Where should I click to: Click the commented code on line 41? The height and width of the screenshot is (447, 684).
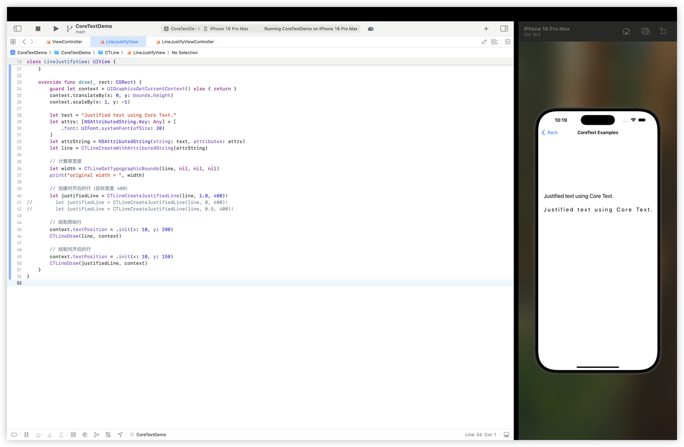[142, 203]
